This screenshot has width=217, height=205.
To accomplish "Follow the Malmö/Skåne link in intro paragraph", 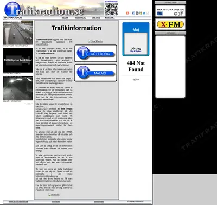I will click(x=42, y=44).
